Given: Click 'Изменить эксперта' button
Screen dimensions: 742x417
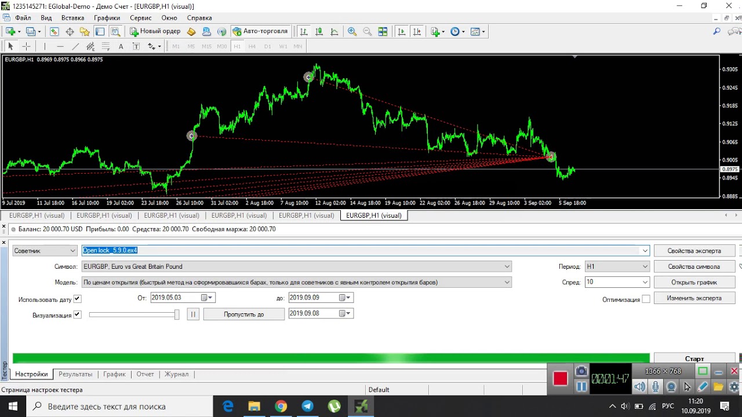Looking at the screenshot, I should click(694, 298).
